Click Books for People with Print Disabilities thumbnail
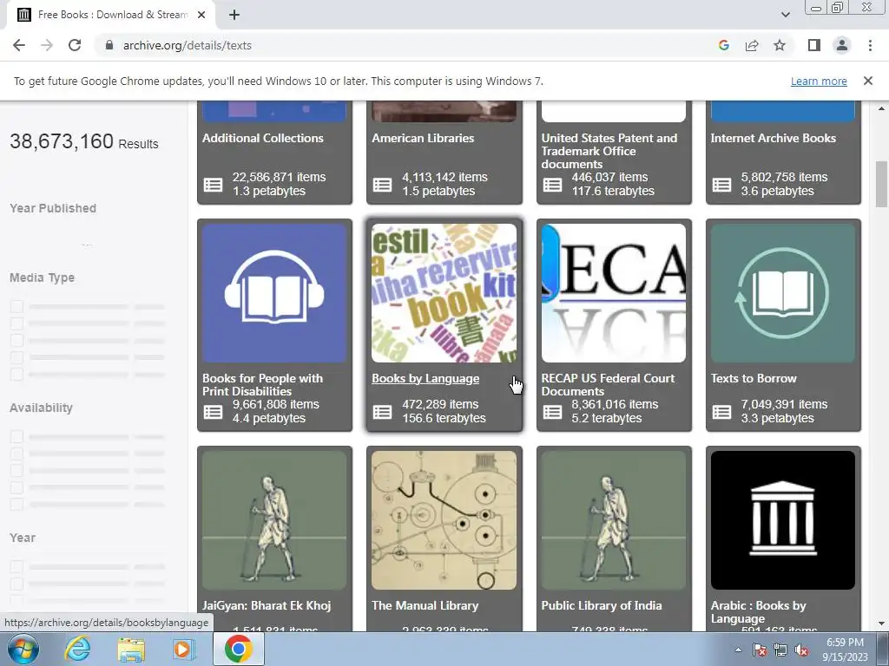The height and width of the screenshot is (666, 889). (x=274, y=293)
